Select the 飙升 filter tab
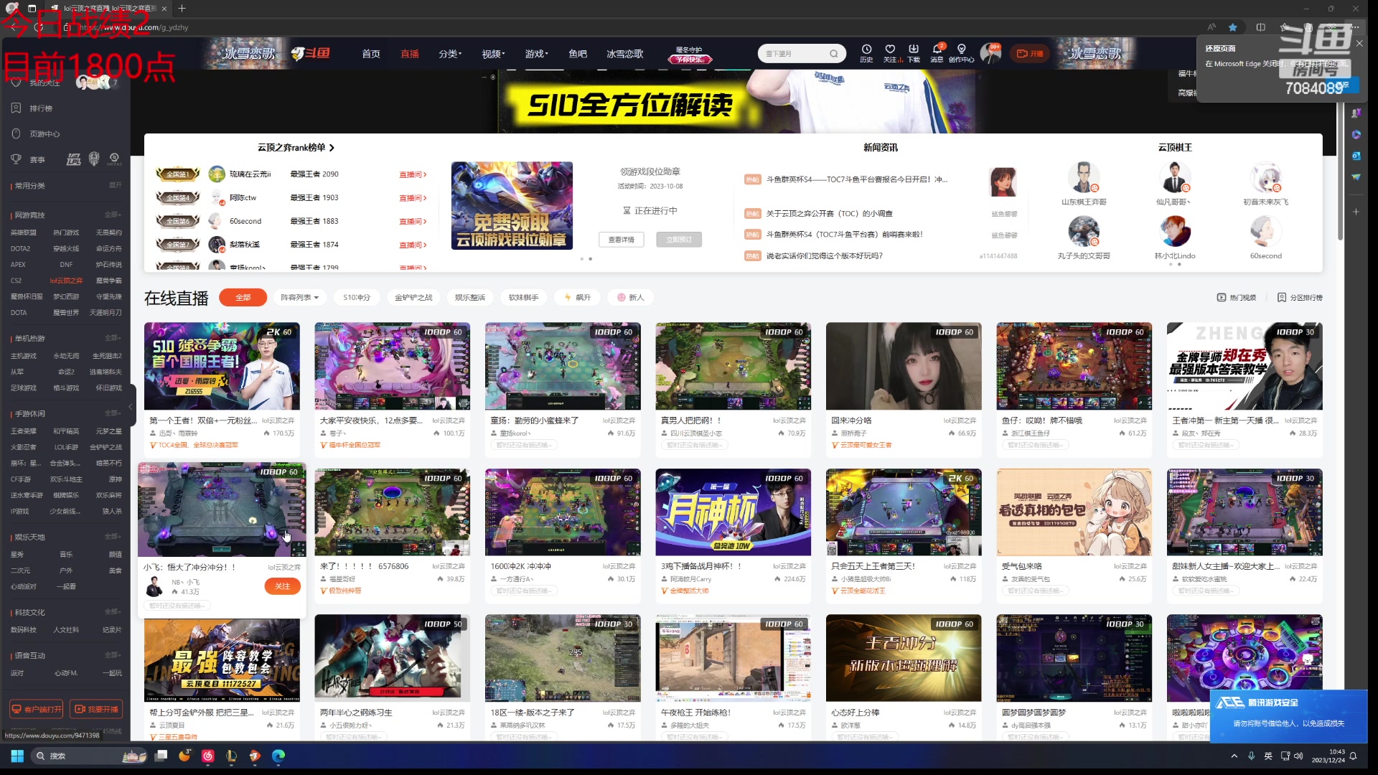This screenshot has height=775, width=1378. [x=578, y=298]
